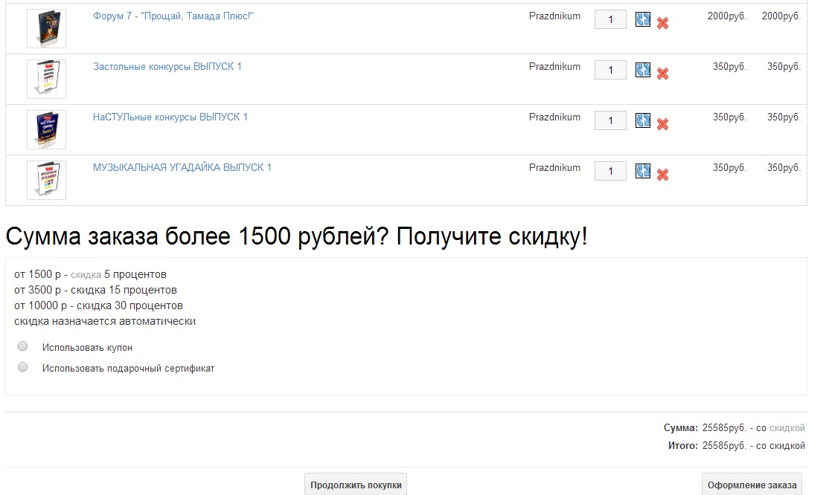Open НаСТУЛьные конкурсы product thumbnail
The image size is (832, 495).
[x=47, y=129]
